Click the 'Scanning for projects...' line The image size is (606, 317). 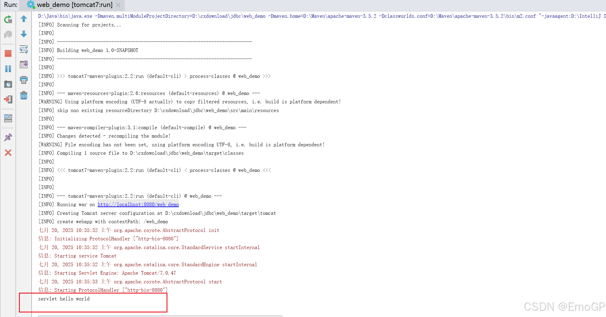[80, 25]
